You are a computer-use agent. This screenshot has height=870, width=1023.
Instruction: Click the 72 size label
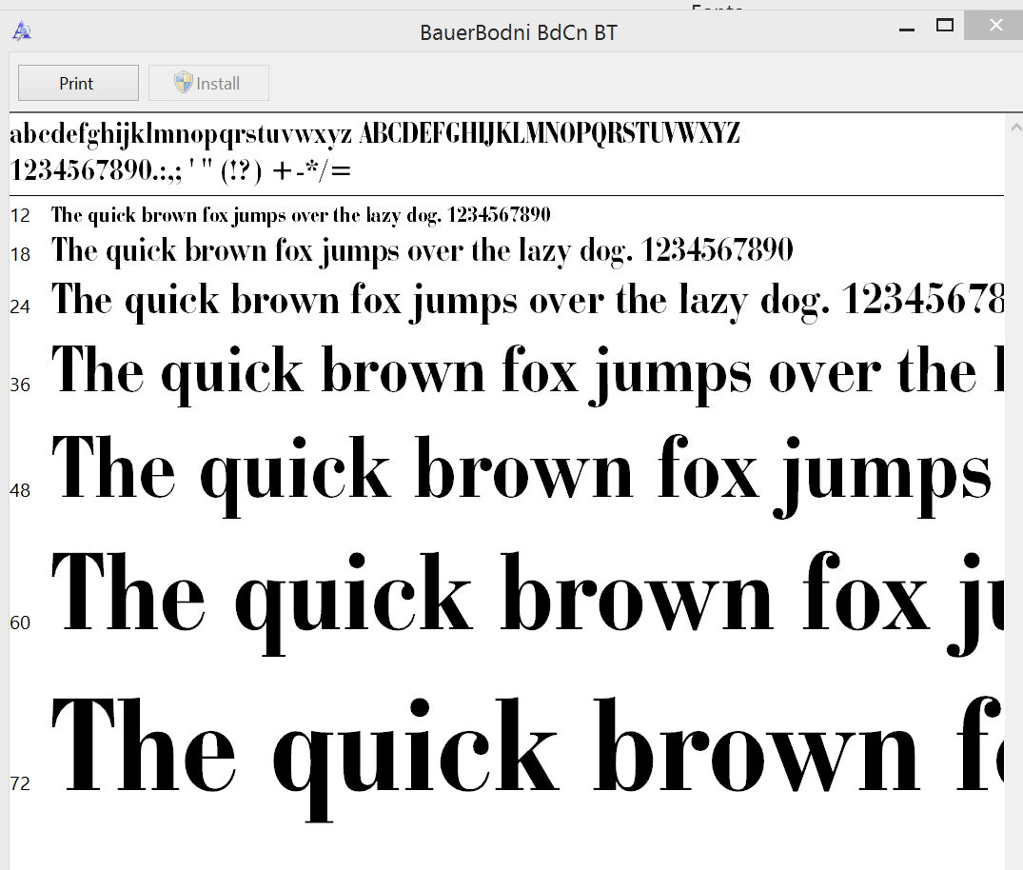(x=20, y=783)
